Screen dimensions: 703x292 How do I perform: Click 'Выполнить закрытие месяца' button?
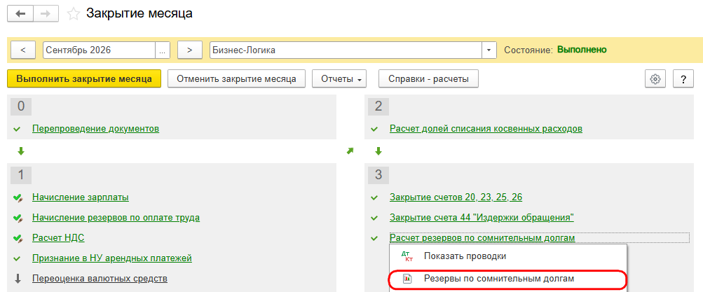[x=84, y=79]
